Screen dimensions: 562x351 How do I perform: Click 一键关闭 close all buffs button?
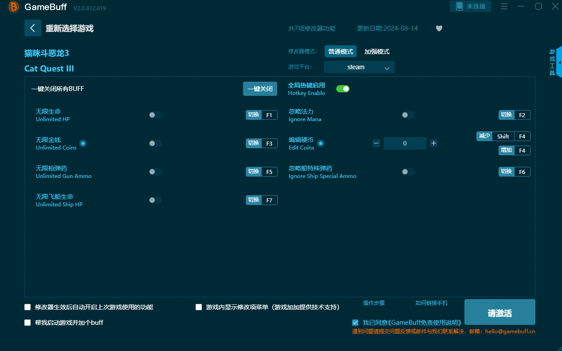260,89
